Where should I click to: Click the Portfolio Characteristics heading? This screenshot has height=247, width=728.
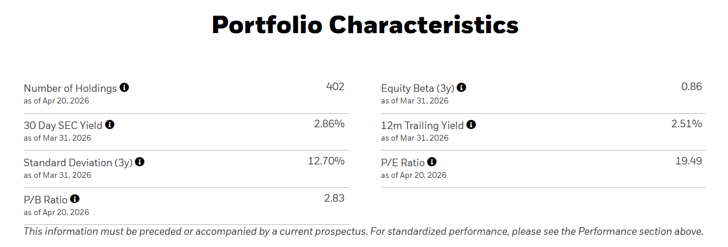365,25
